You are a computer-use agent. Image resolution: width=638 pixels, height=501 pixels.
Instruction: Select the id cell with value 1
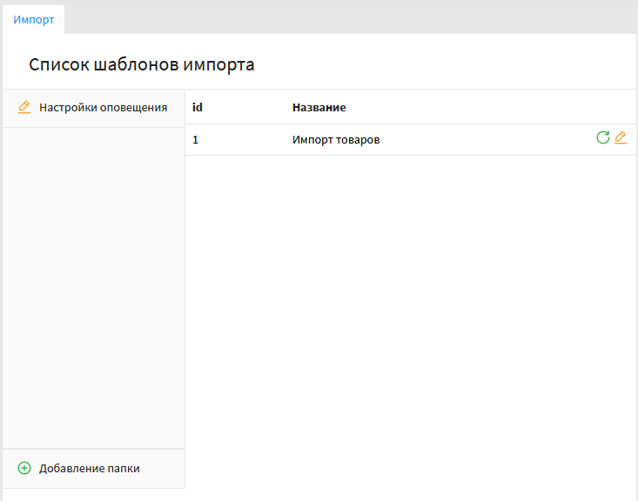(196, 140)
